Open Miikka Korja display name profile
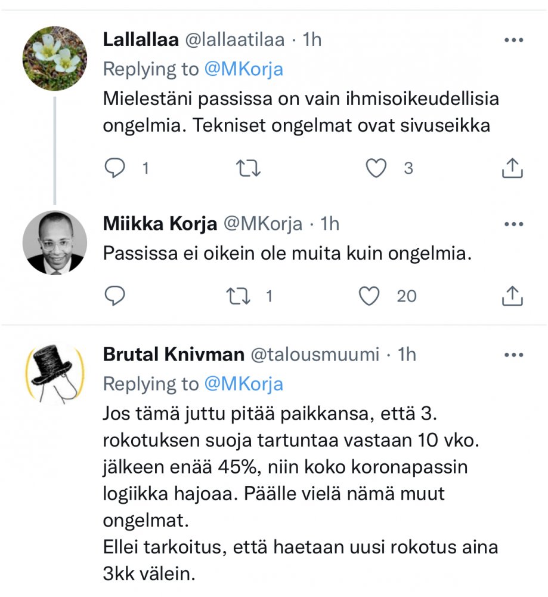The height and width of the screenshot is (597, 548). pyautogui.click(x=160, y=224)
